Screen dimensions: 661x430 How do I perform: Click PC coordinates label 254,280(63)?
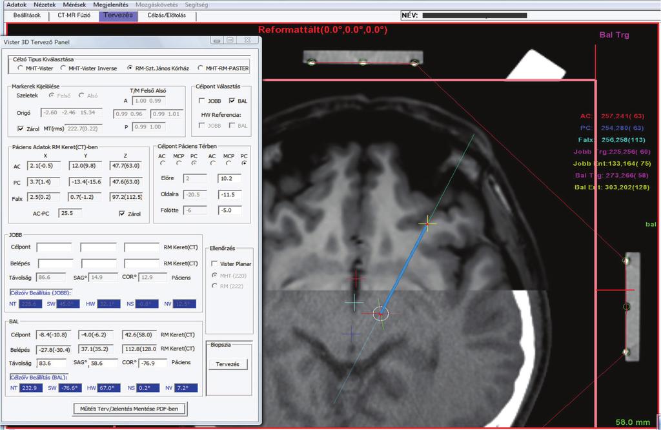pyautogui.click(x=612, y=128)
